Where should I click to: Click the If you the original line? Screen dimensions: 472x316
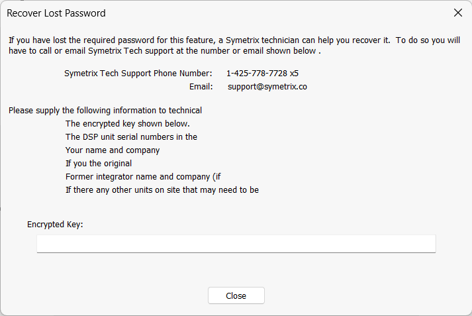pyautogui.click(x=99, y=164)
